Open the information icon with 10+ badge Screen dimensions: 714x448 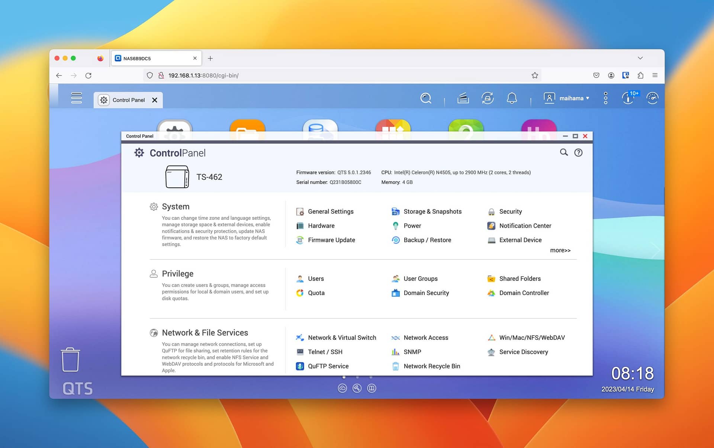pyautogui.click(x=629, y=98)
